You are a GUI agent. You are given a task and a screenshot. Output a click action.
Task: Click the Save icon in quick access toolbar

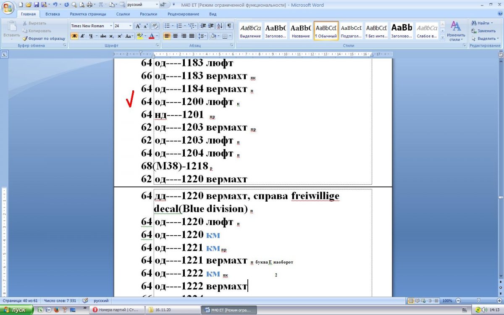(x=36, y=5)
